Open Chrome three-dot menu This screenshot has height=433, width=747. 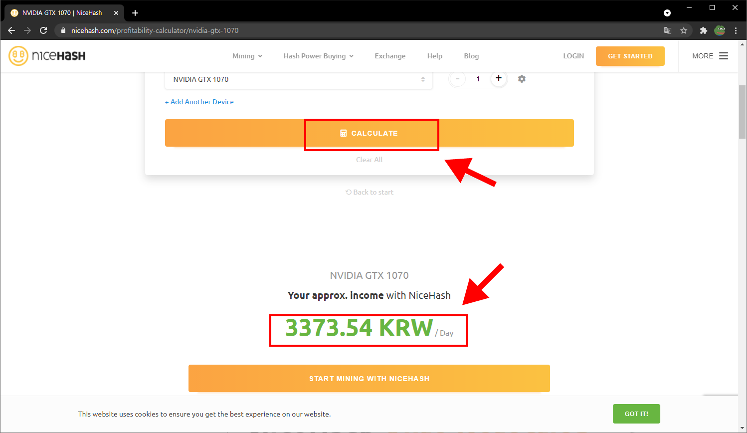pos(736,30)
